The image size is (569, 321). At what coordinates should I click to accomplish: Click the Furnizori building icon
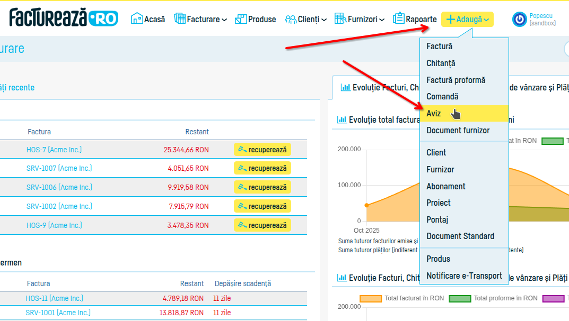coord(340,19)
